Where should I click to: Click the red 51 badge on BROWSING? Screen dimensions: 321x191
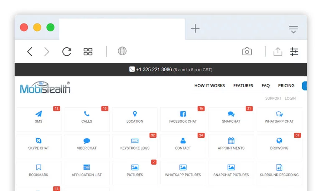tap(297, 135)
